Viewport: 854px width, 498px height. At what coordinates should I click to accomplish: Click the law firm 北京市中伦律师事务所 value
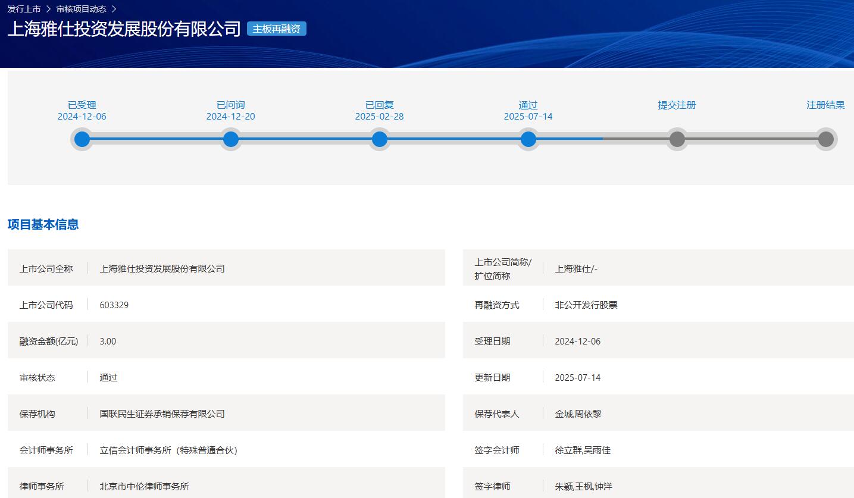click(144, 487)
